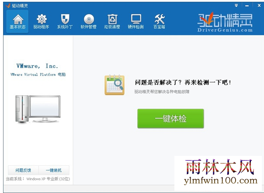Open the 基本状态 home tab
The image size is (264, 193).
click(17, 21)
